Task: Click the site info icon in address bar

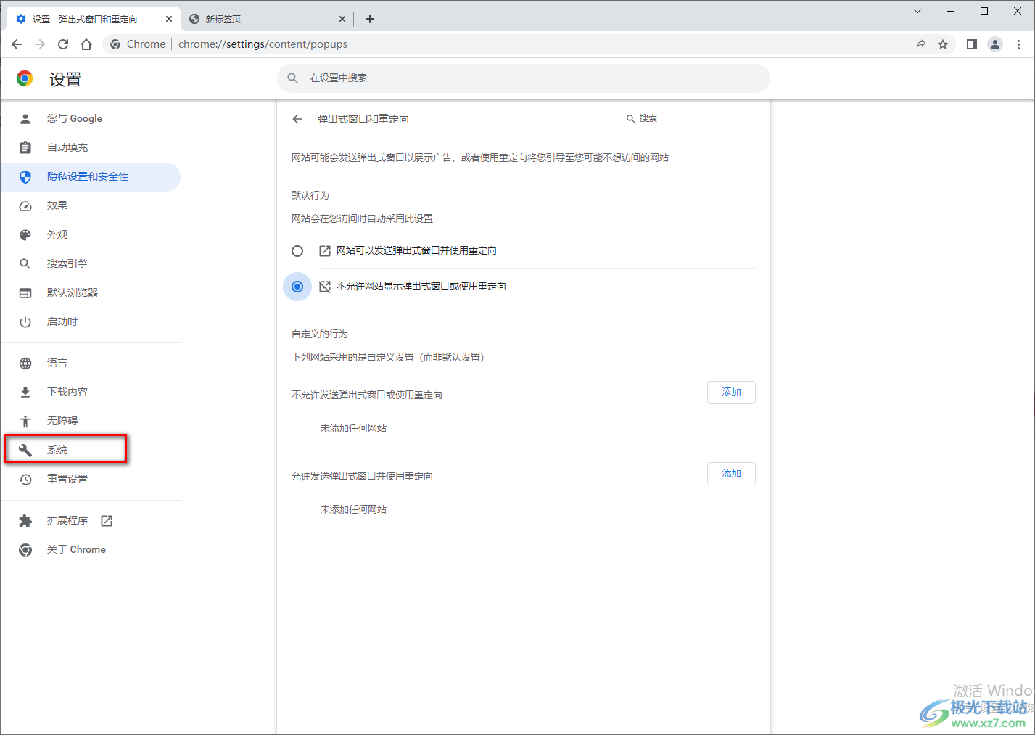Action: 115,44
